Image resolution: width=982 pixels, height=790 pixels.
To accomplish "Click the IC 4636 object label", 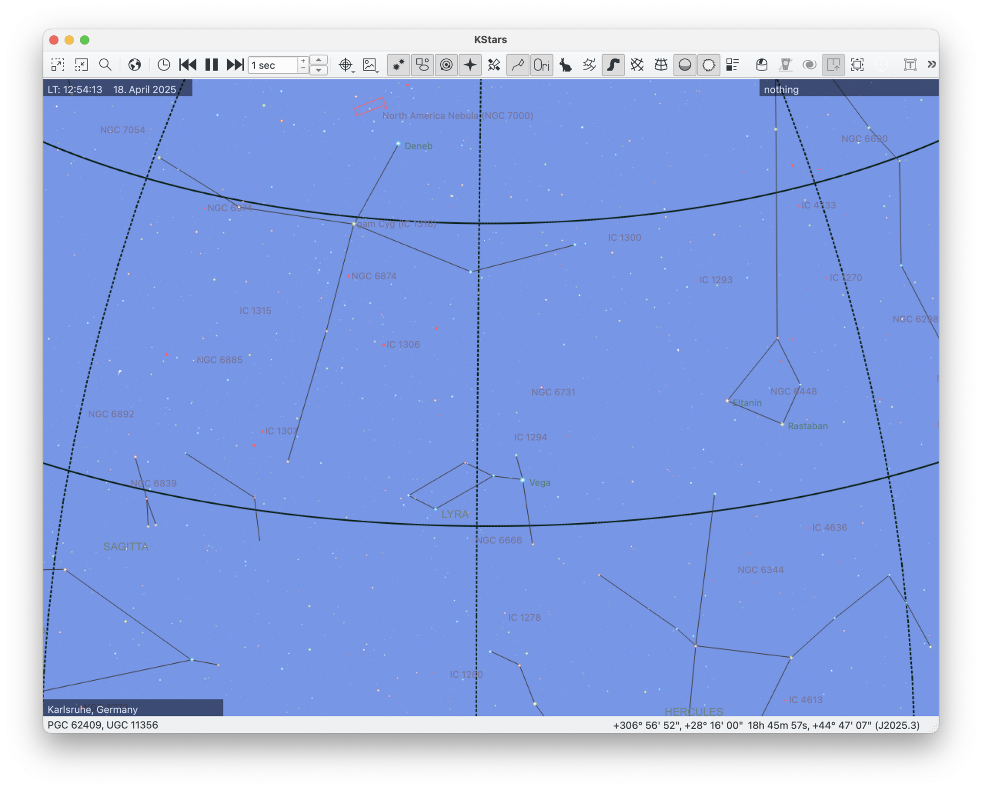I will click(x=829, y=527).
